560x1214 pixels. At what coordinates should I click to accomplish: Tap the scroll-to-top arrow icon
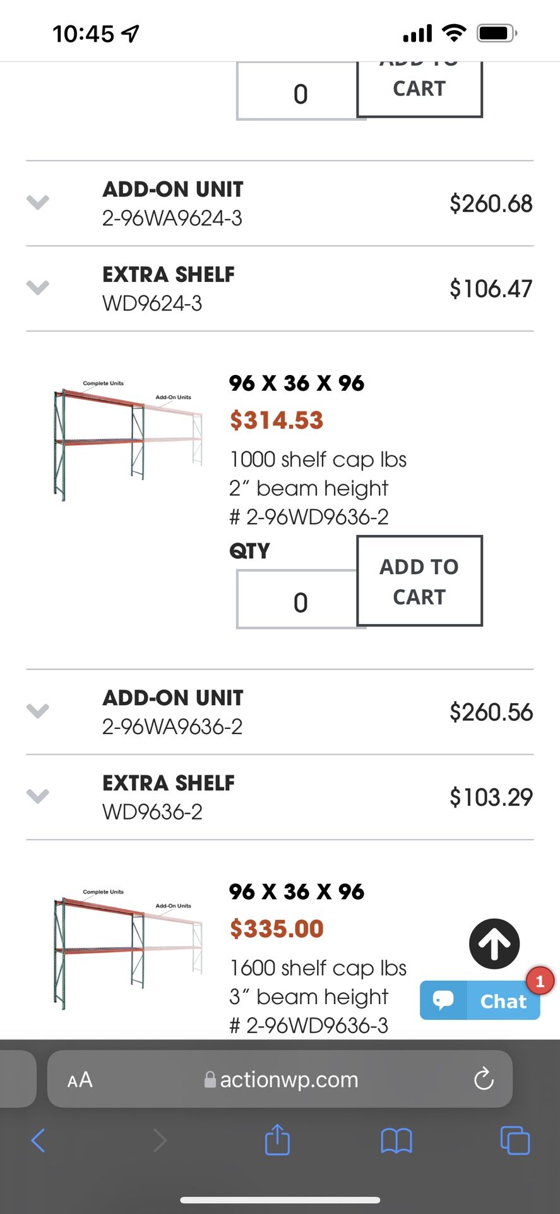pyautogui.click(x=494, y=943)
